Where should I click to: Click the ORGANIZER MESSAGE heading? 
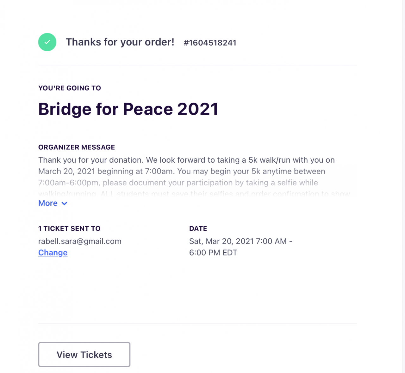[x=77, y=147]
